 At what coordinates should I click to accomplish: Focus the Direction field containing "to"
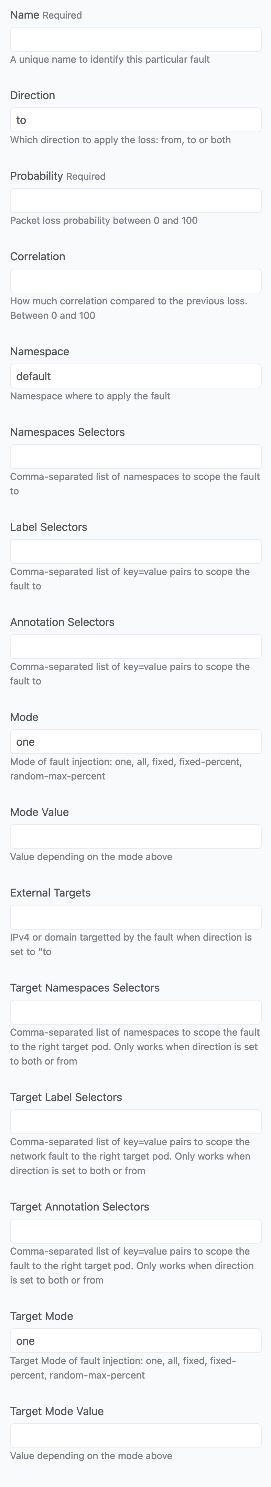[x=135, y=120]
